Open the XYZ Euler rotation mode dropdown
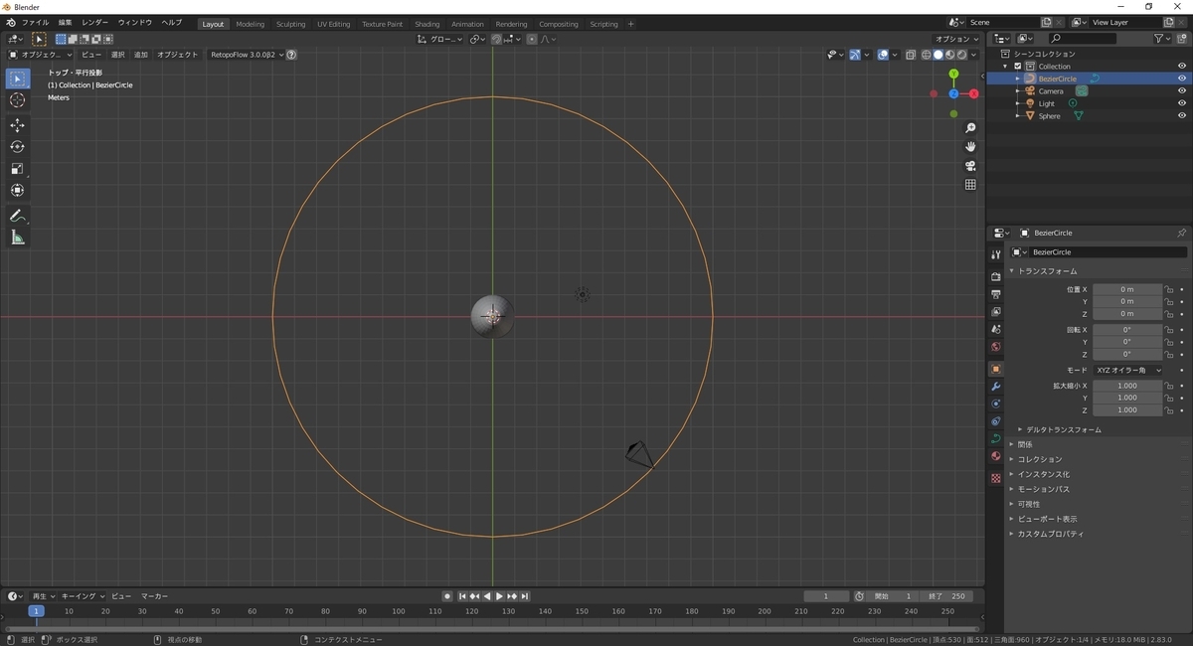The image size is (1193, 646). click(1127, 370)
